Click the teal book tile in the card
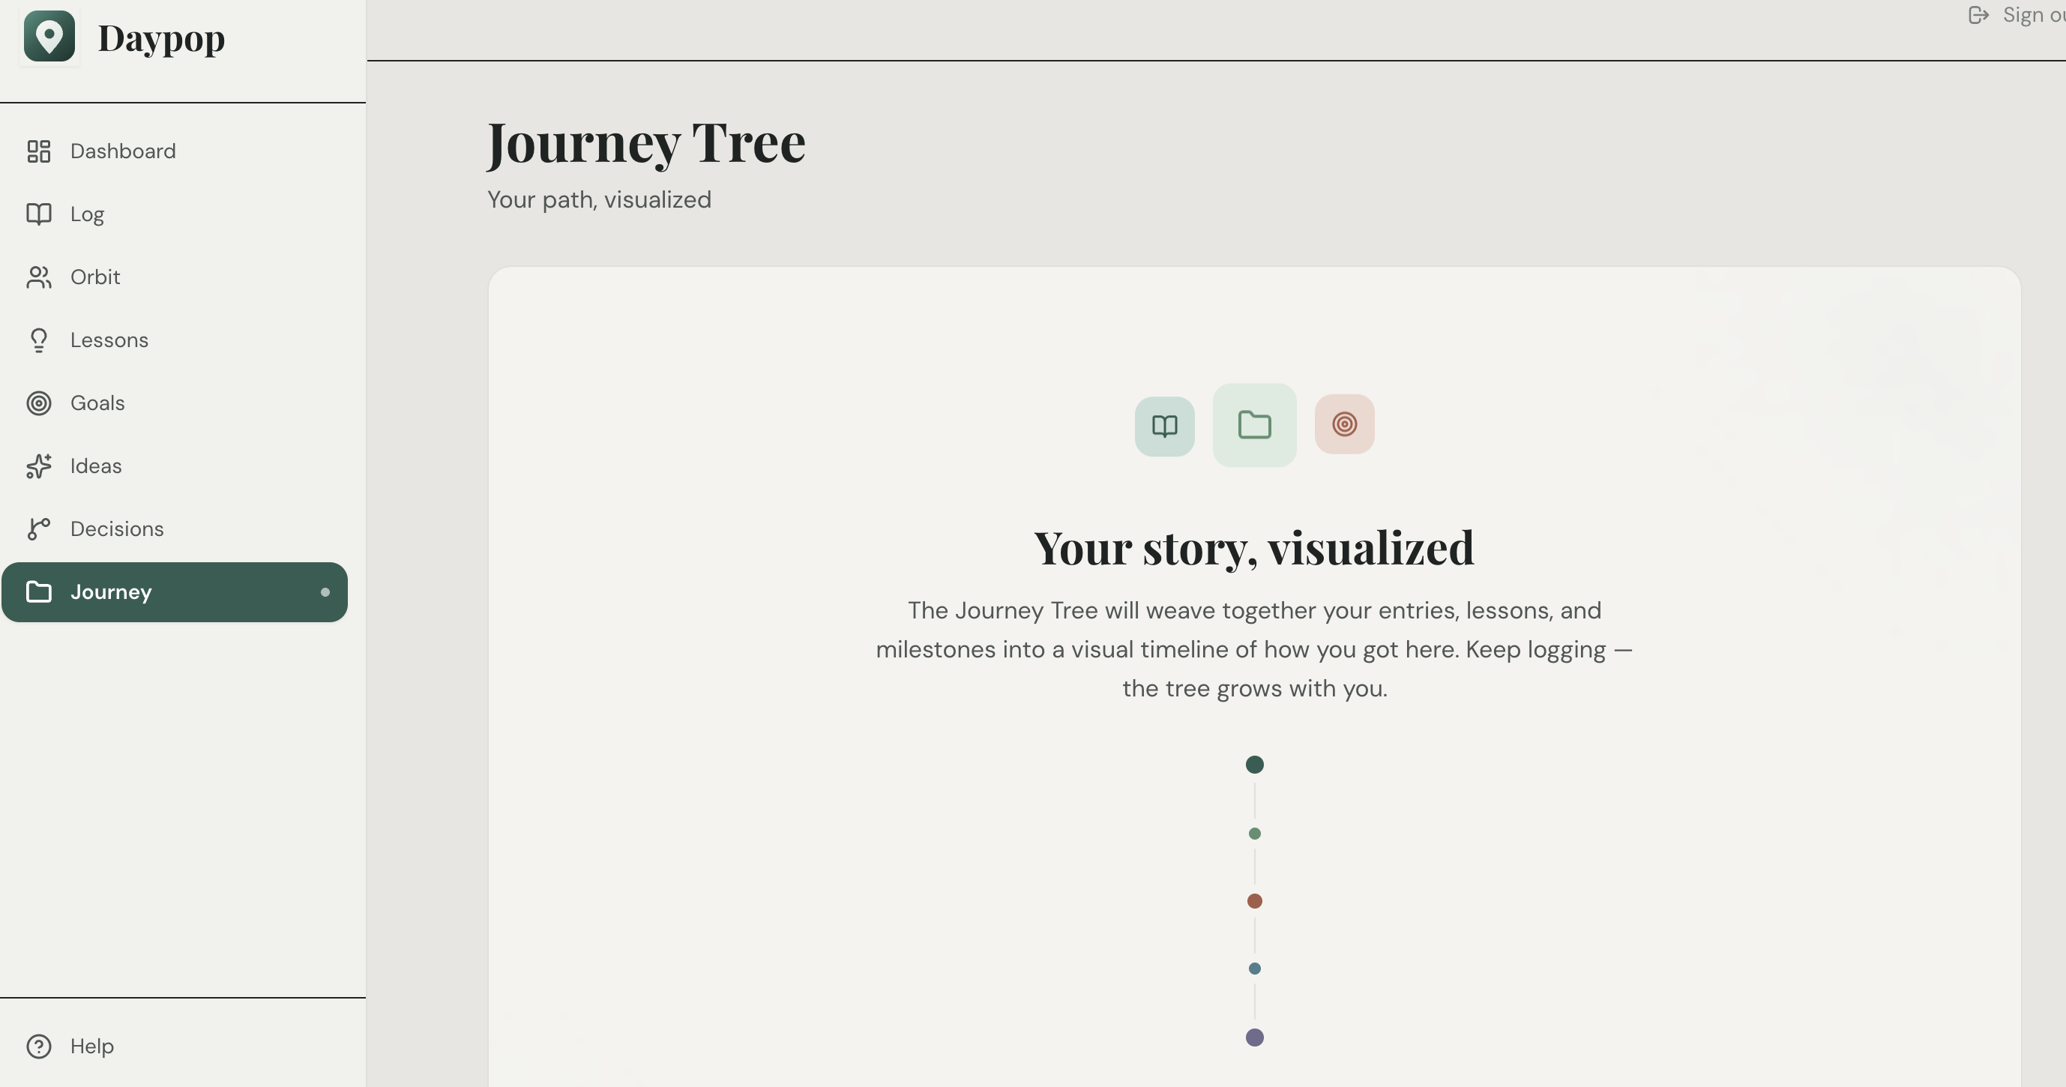Image resolution: width=2066 pixels, height=1087 pixels. 1164,426
